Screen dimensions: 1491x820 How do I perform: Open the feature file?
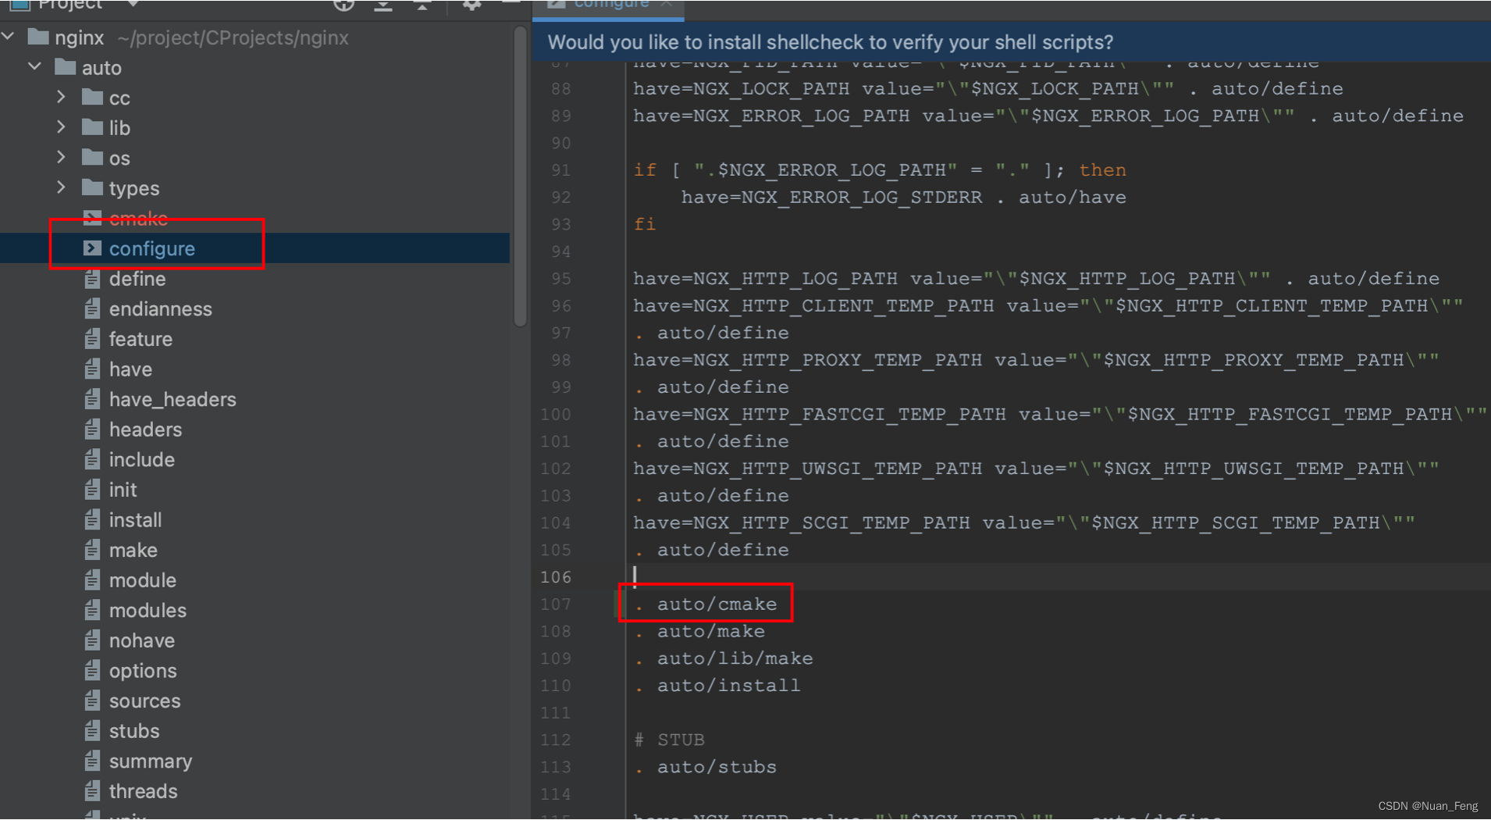click(141, 339)
